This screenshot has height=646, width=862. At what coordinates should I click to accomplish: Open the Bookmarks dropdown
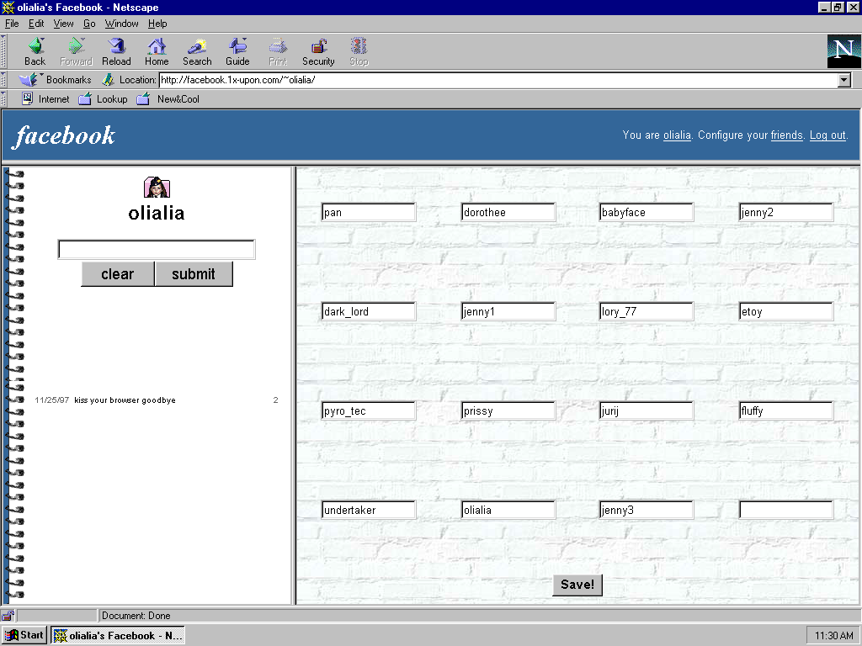click(56, 80)
